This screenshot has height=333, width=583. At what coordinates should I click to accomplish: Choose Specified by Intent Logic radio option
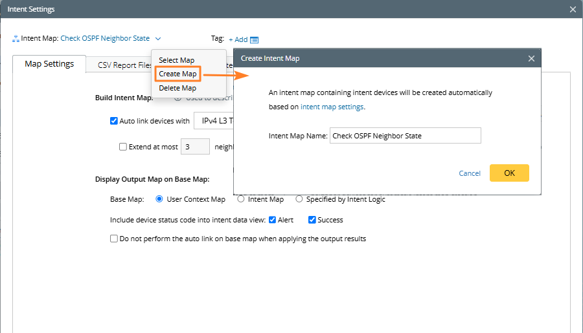point(299,199)
